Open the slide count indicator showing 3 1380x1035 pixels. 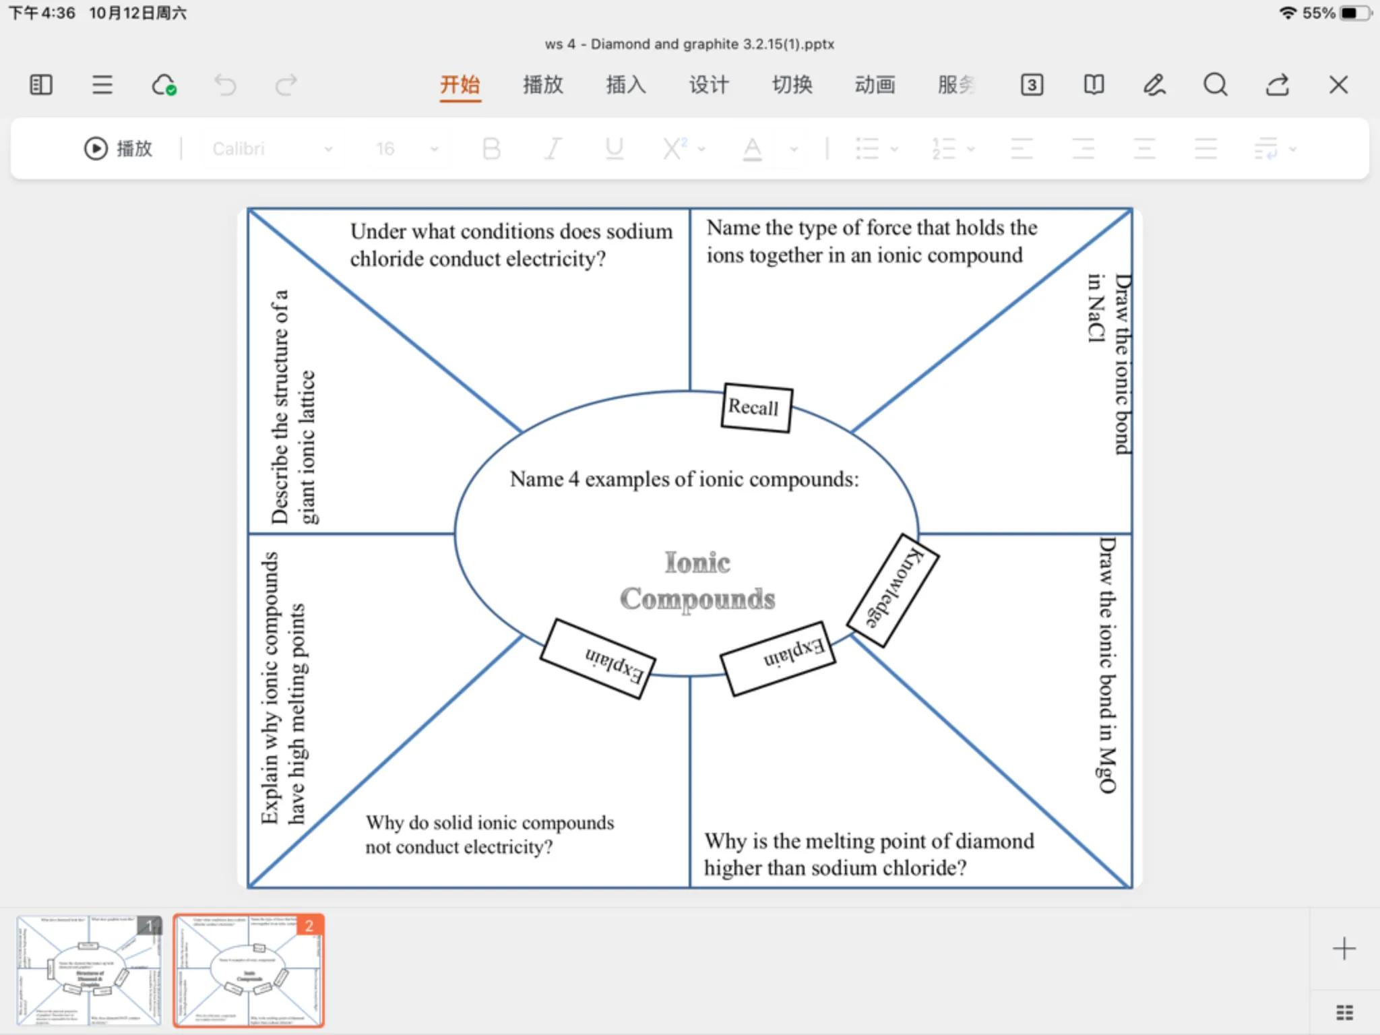[1032, 85]
